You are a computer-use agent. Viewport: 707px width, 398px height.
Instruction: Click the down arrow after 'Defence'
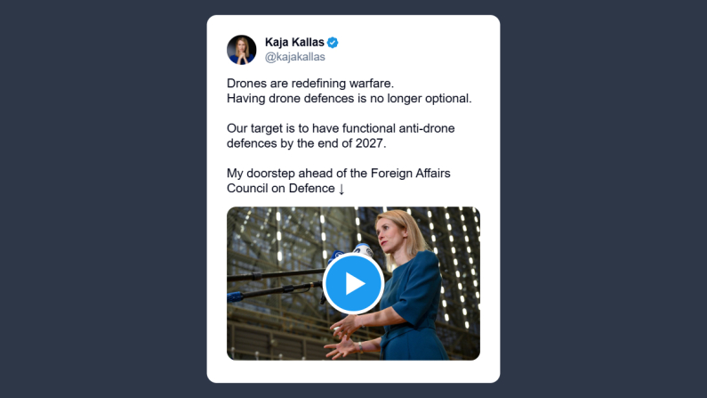tap(341, 189)
